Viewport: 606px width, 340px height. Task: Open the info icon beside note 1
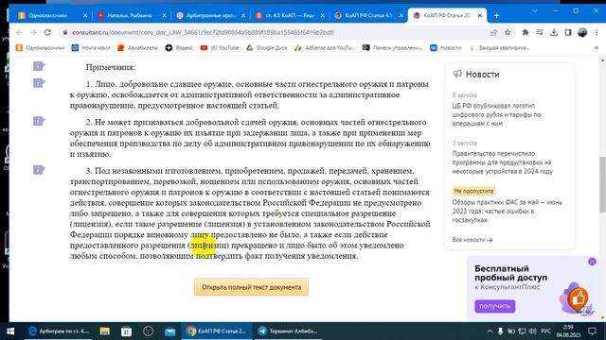(x=39, y=83)
